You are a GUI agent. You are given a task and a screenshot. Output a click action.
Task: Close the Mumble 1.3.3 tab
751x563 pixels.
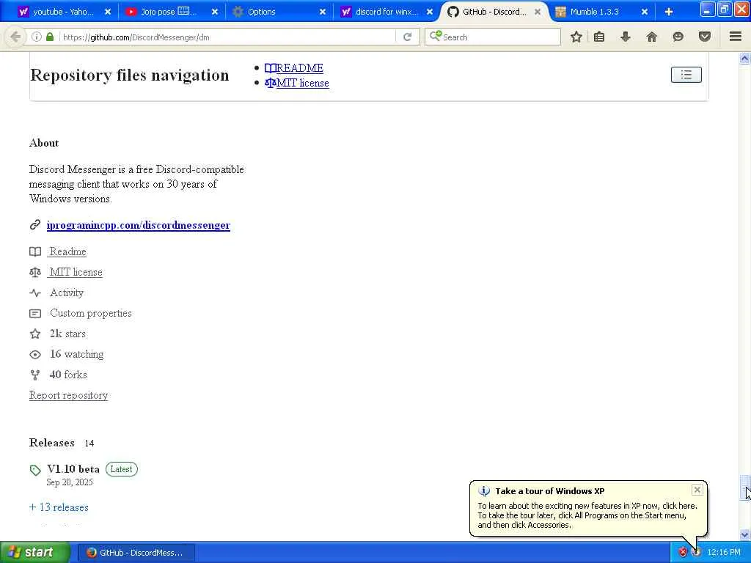point(645,12)
